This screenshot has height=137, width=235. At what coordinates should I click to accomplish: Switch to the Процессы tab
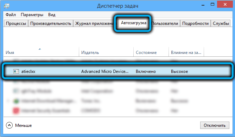[16, 23]
